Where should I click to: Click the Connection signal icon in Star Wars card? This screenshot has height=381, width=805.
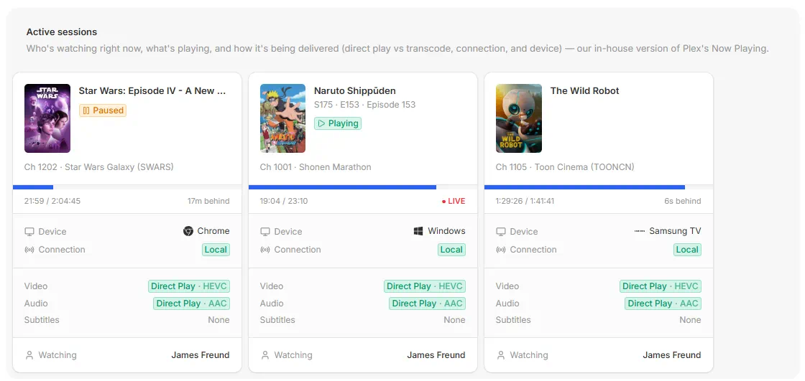tap(29, 250)
